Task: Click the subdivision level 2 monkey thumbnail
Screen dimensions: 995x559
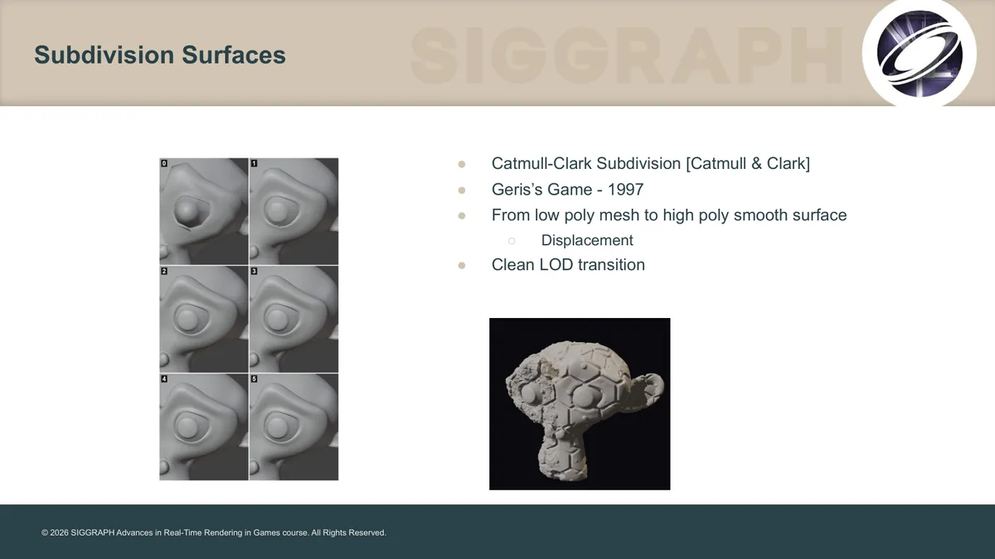Action: click(204, 319)
